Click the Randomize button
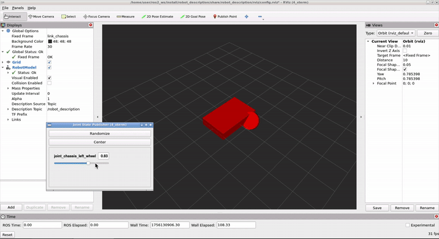 click(100, 134)
